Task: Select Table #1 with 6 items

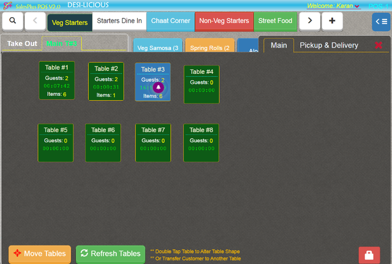Action: tap(56, 81)
